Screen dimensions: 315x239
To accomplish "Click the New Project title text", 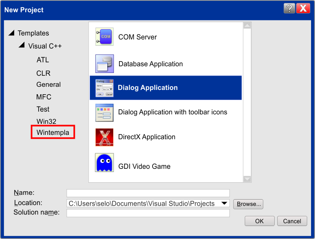I will (24, 9).
